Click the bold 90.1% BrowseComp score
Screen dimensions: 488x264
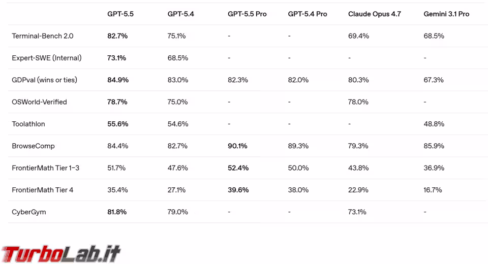[237, 146]
